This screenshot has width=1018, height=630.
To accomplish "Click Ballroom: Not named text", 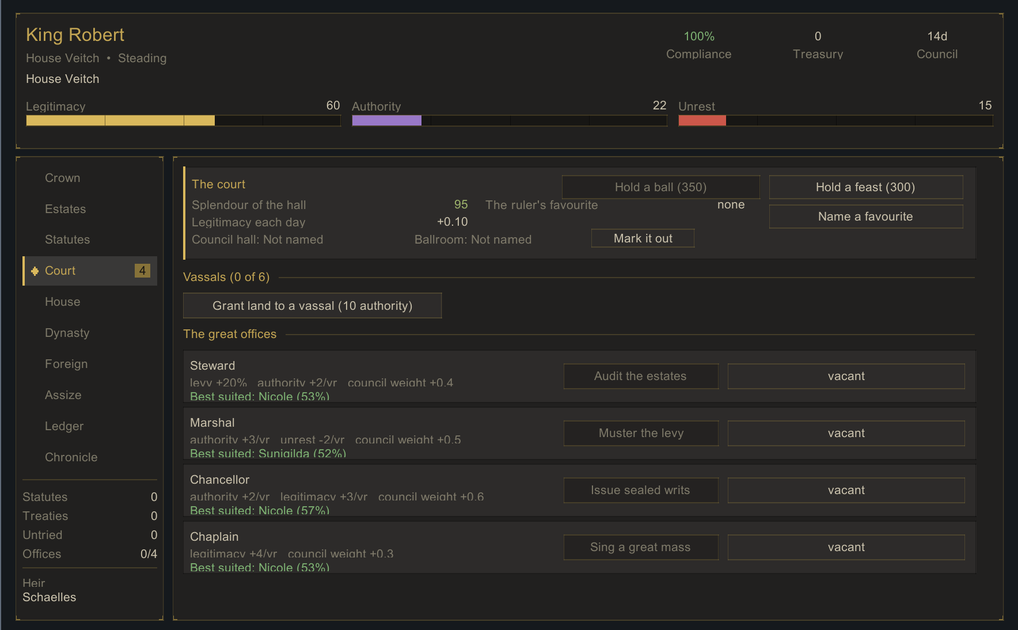I will coord(473,240).
